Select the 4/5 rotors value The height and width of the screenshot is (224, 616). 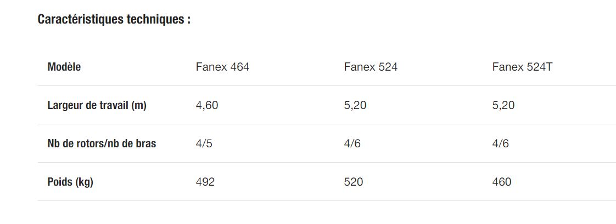click(x=203, y=143)
